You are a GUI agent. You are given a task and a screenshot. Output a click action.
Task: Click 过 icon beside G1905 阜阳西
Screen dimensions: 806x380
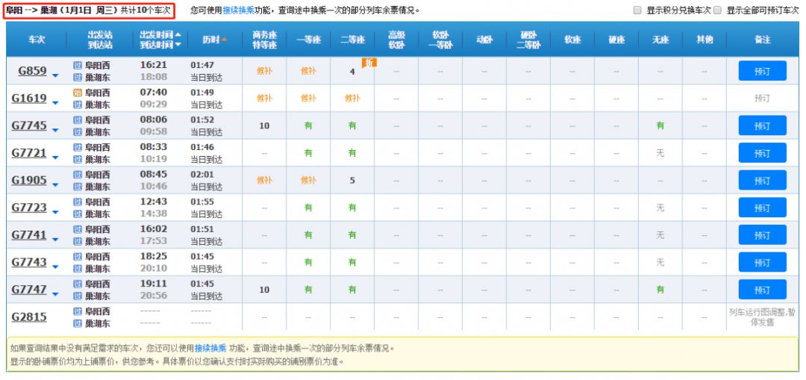coord(78,174)
